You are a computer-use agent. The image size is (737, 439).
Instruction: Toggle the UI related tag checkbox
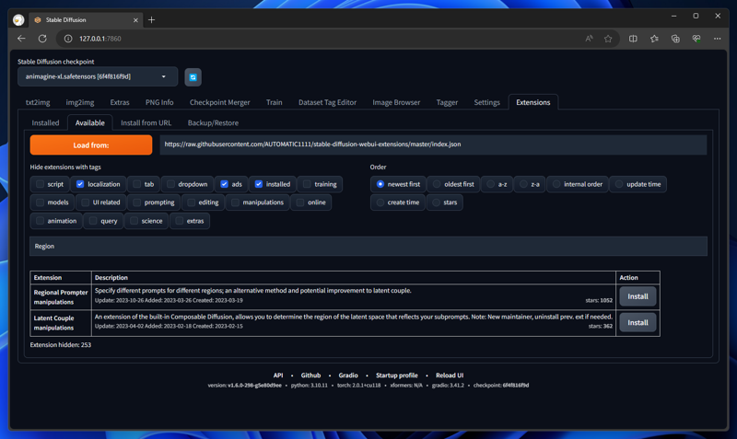pos(85,202)
